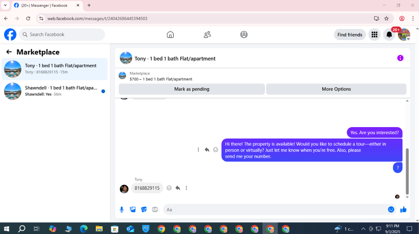Open a new browser tab
Screen dimensions: 419x234
coord(89,6)
